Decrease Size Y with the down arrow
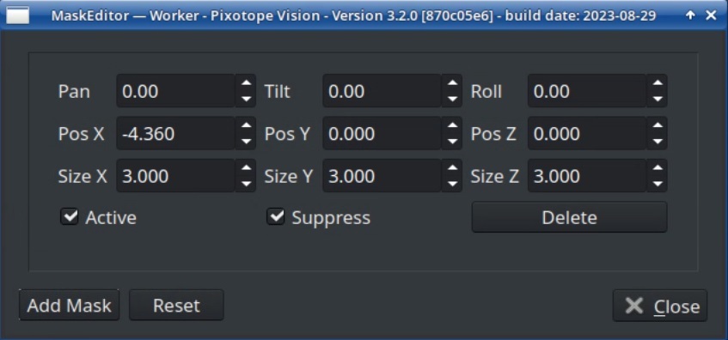This screenshot has width=728, height=340. [x=452, y=184]
